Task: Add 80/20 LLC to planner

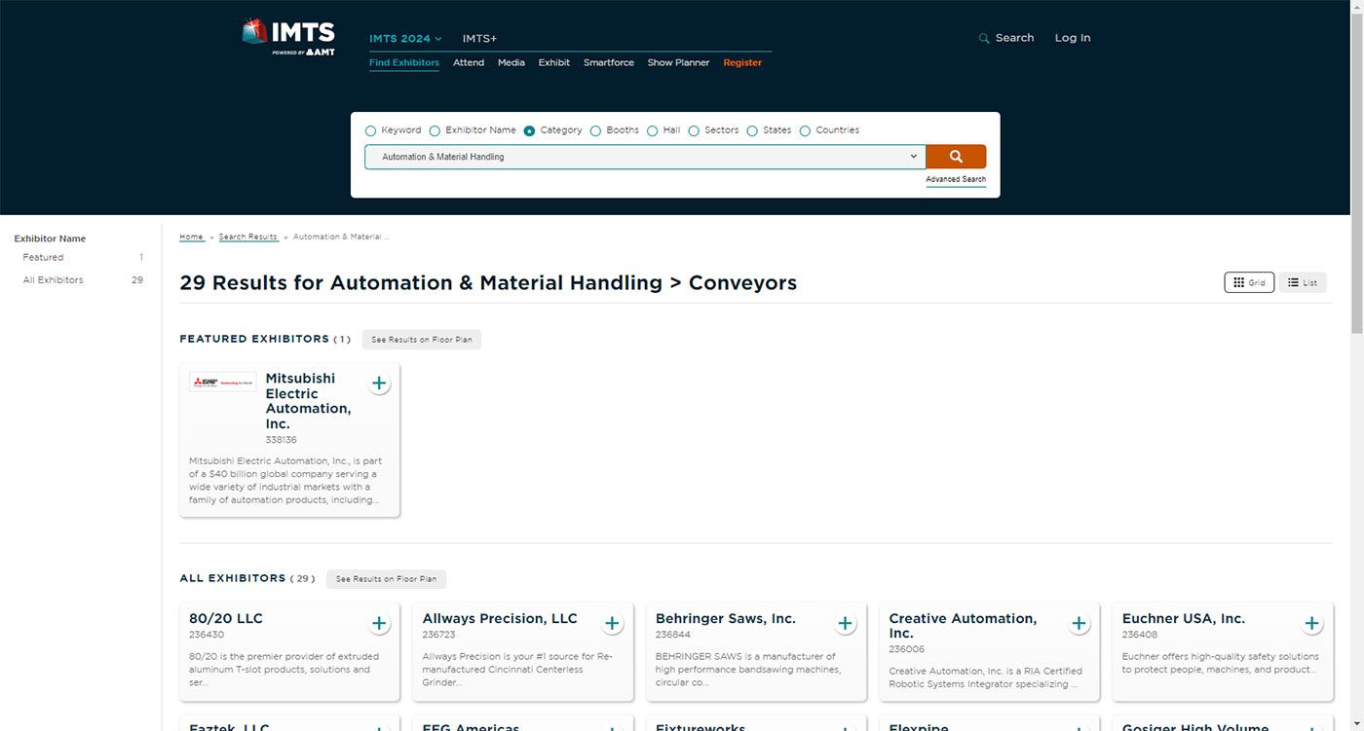Action: (379, 624)
